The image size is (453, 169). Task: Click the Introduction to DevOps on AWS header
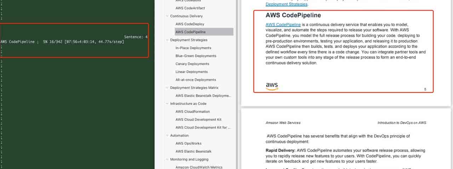tap(402, 123)
